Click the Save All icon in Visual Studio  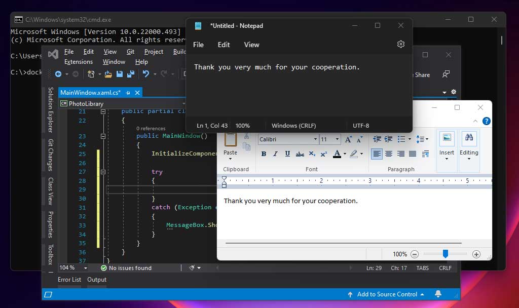131,74
